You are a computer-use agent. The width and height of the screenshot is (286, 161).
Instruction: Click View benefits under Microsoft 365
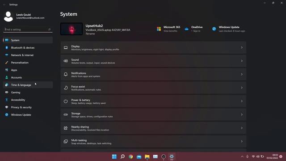(170, 31)
